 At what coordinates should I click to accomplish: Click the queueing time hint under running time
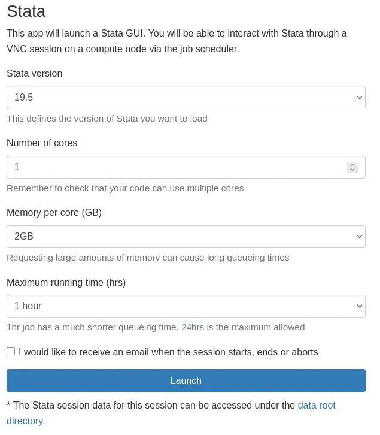pyautogui.click(x=156, y=327)
